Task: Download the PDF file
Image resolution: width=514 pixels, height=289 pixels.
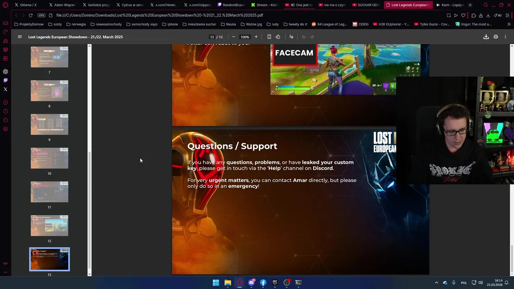Action: coord(486,37)
